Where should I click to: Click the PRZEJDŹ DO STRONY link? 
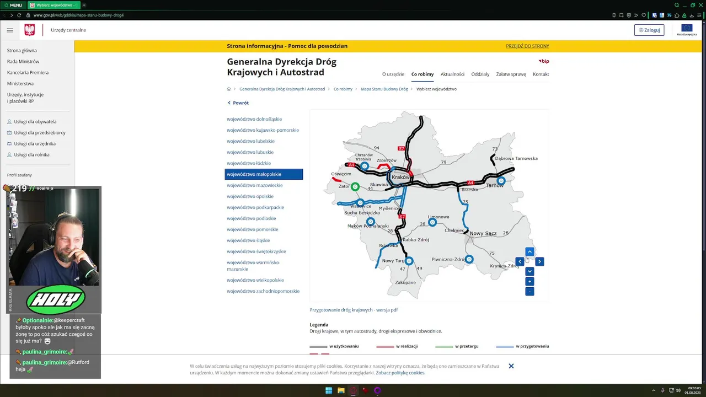click(527, 46)
